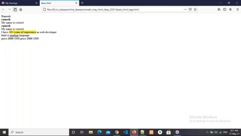
Task: Open Cortana from the taskbar
Action: point(73,132)
